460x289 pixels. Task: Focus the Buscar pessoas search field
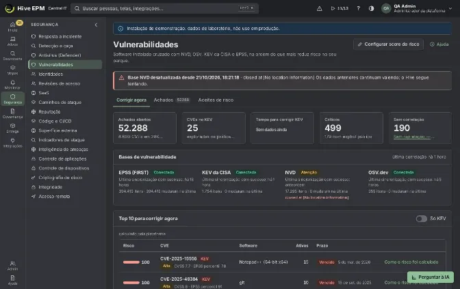click(164, 8)
